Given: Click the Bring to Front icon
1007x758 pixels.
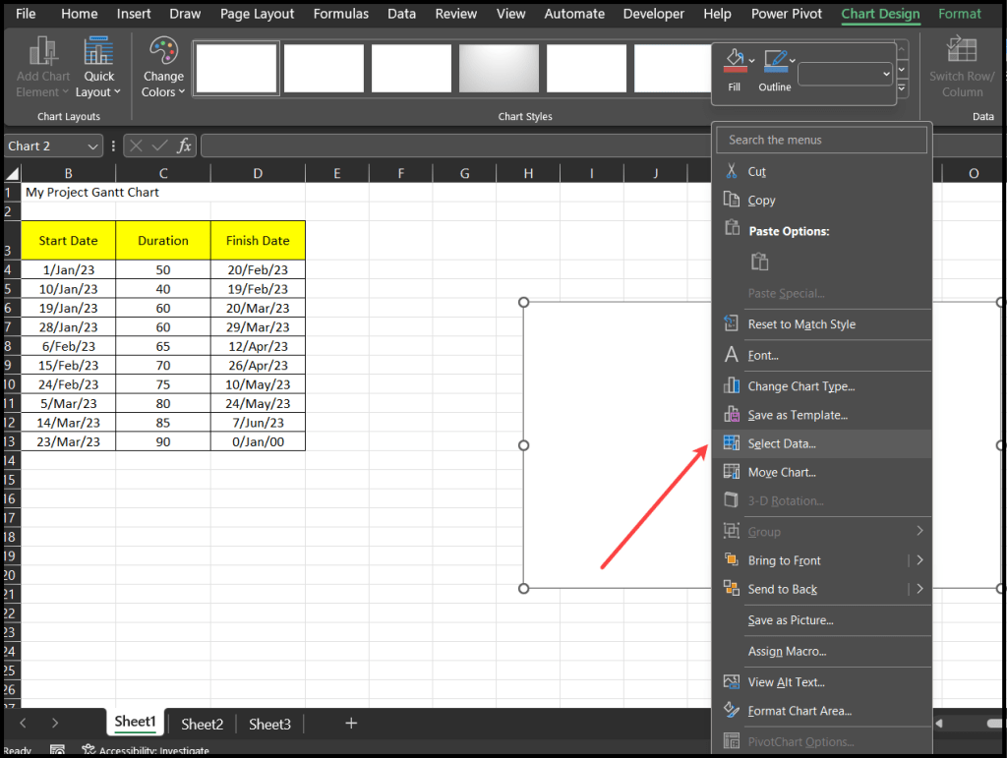Looking at the screenshot, I should point(731,559).
